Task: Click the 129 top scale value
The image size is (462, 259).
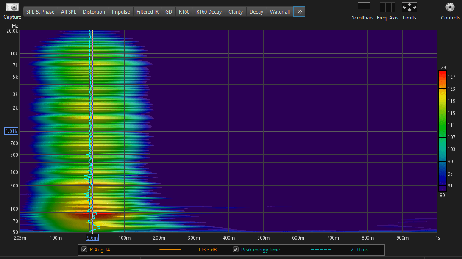Action: tap(442, 67)
